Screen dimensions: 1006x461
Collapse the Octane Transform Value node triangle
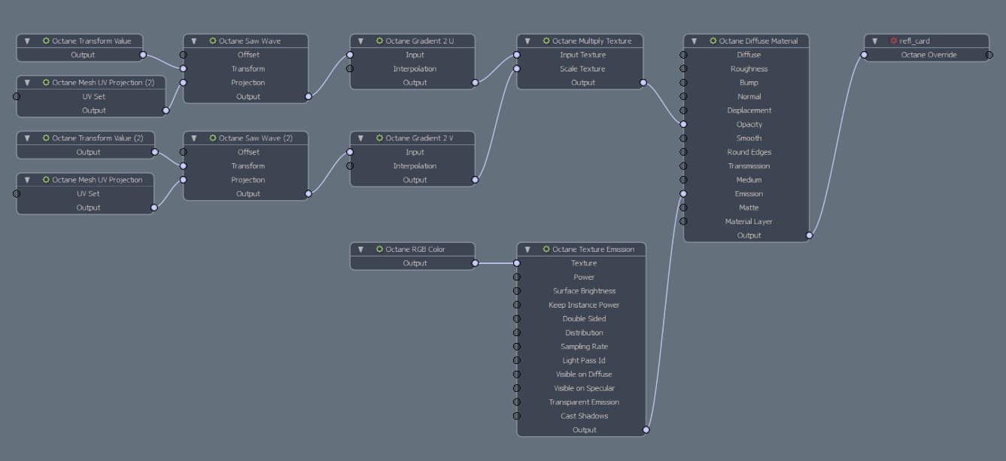tap(27, 41)
